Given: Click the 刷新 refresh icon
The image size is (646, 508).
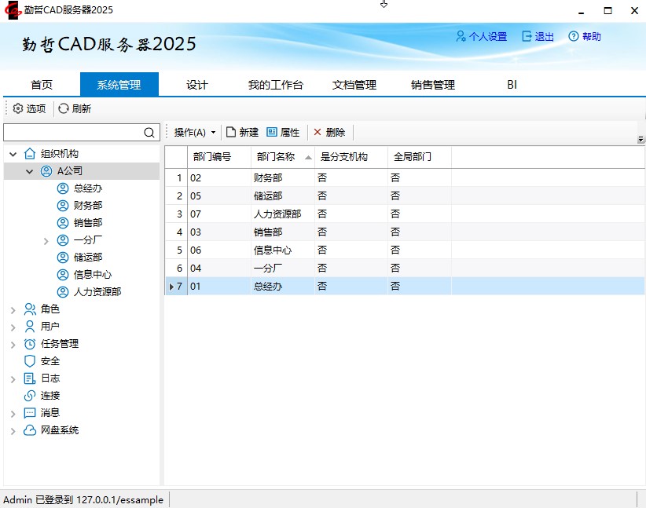Looking at the screenshot, I should point(64,108).
